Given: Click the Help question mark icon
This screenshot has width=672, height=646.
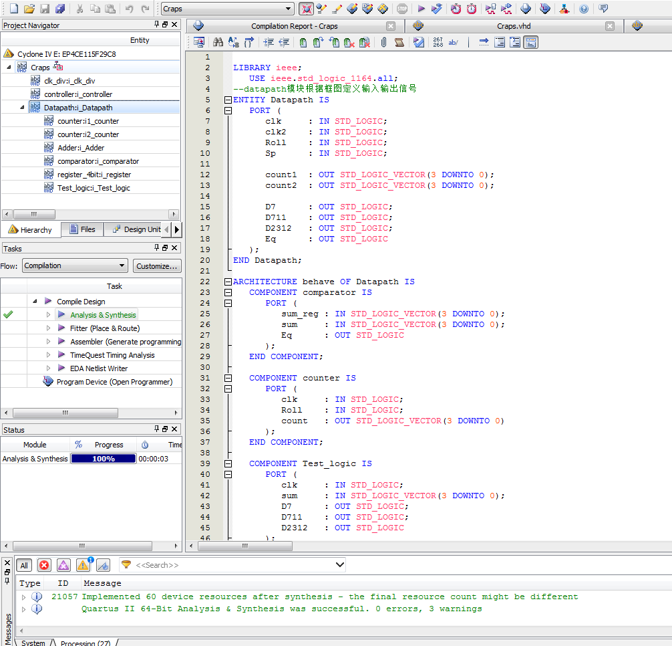Looking at the screenshot, I should (x=584, y=9).
